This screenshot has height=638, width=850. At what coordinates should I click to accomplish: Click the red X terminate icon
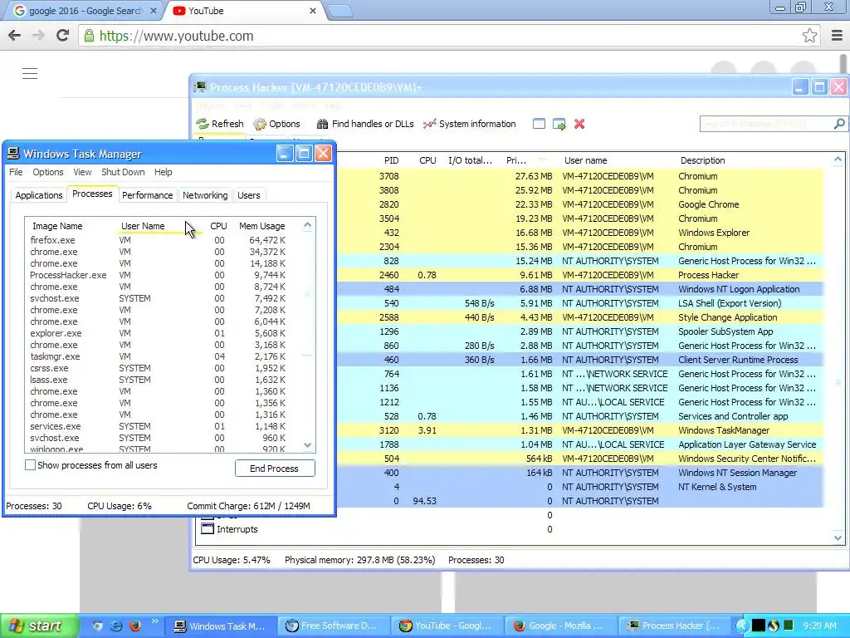click(579, 124)
